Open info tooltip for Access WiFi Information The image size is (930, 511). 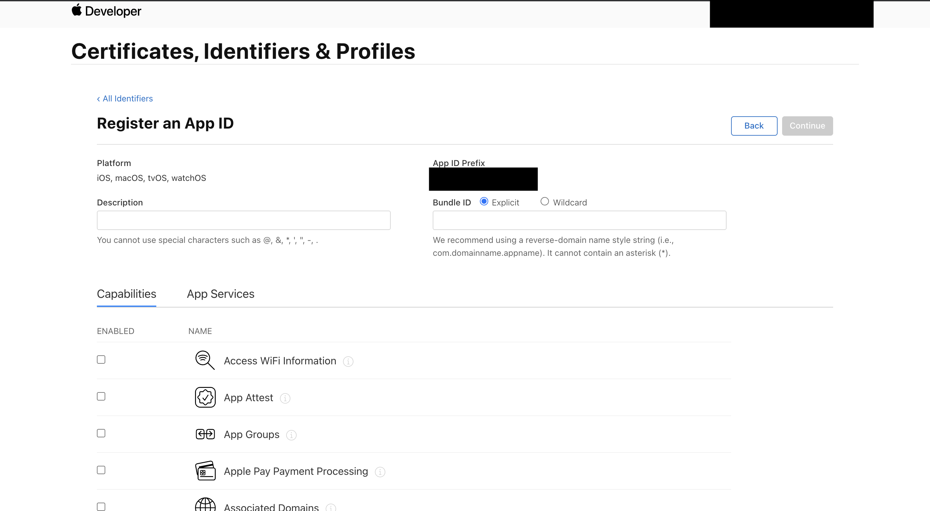[348, 361]
